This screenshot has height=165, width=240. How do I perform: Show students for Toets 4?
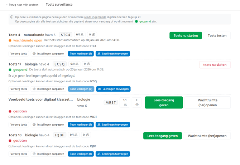(x=81, y=54)
